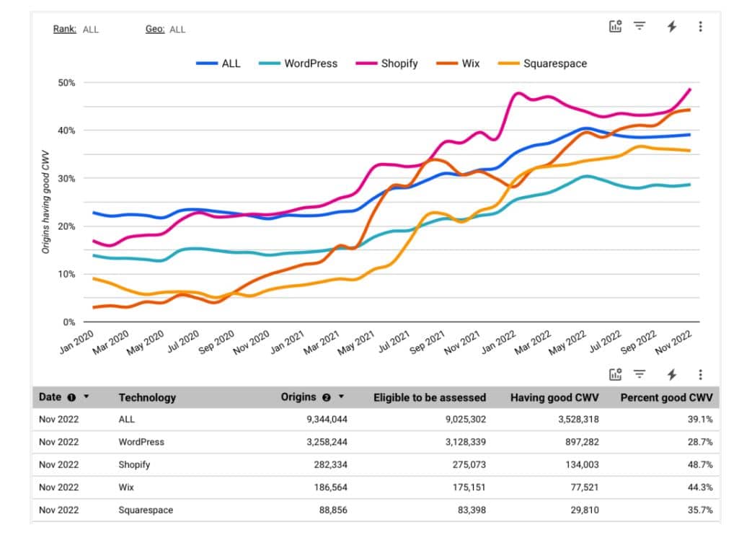Image resolution: width=739 pixels, height=535 pixels.
Task: Toggle the ALL series in legend
Action: pyautogui.click(x=218, y=63)
